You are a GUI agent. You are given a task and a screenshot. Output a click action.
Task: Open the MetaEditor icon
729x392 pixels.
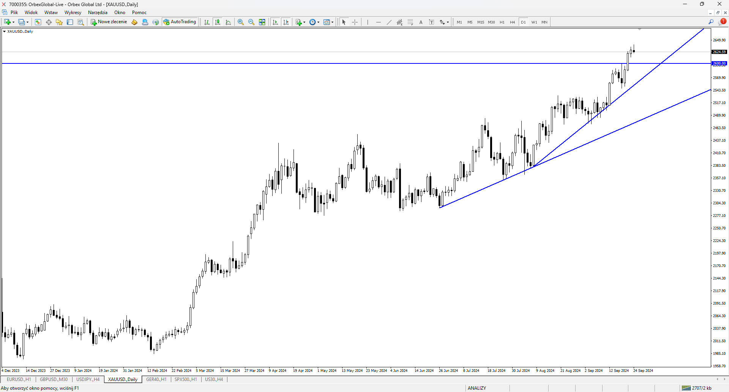click(x=134, y=22)
